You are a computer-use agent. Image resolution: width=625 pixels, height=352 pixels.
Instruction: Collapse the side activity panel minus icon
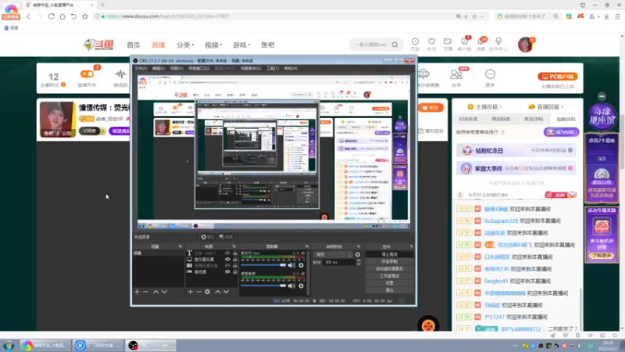point(602,96)
